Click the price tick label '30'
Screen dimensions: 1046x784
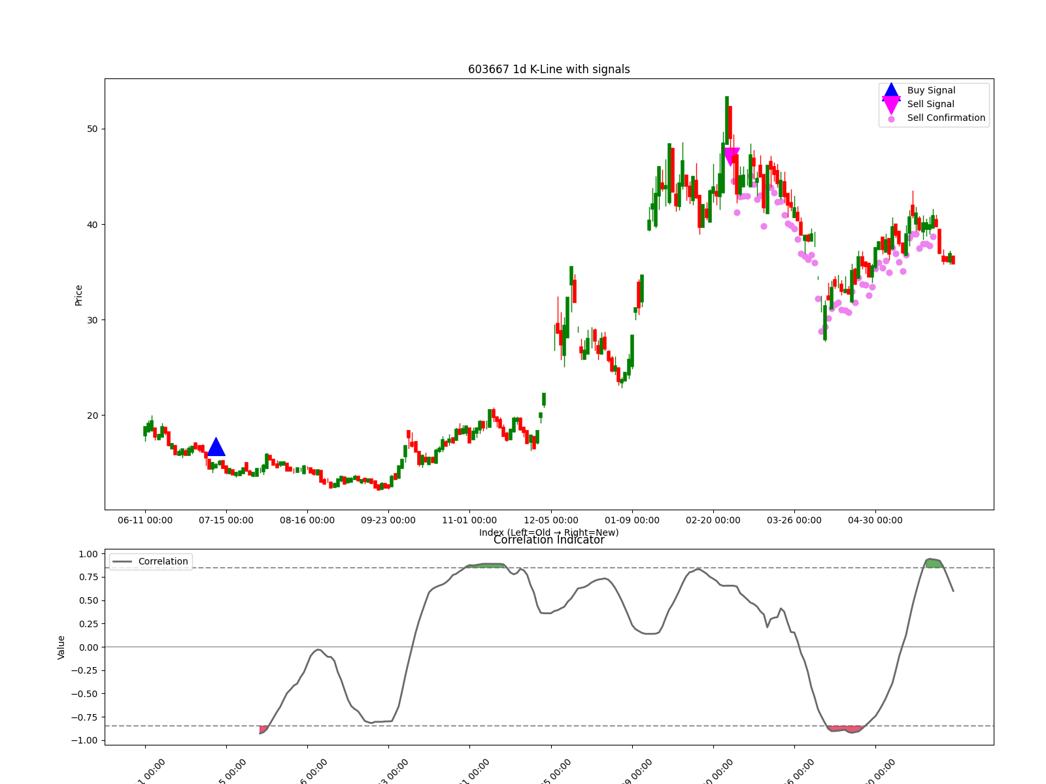[92, 320]
